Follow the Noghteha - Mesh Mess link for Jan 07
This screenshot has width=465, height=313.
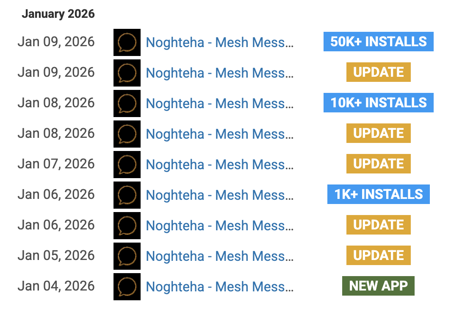pyautogui.click(x=219, y=164)
